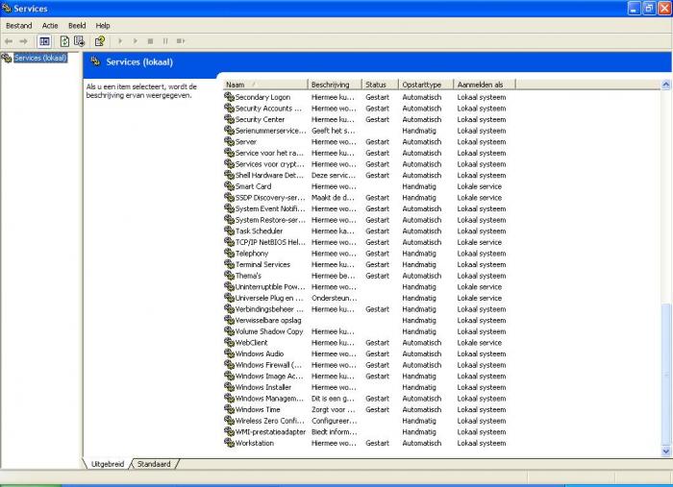Viewport: 673px width, 487px height.
Task: Click the gear icon beside Task Scheduler
Action: pyautogui.click(x=229, y=231)
